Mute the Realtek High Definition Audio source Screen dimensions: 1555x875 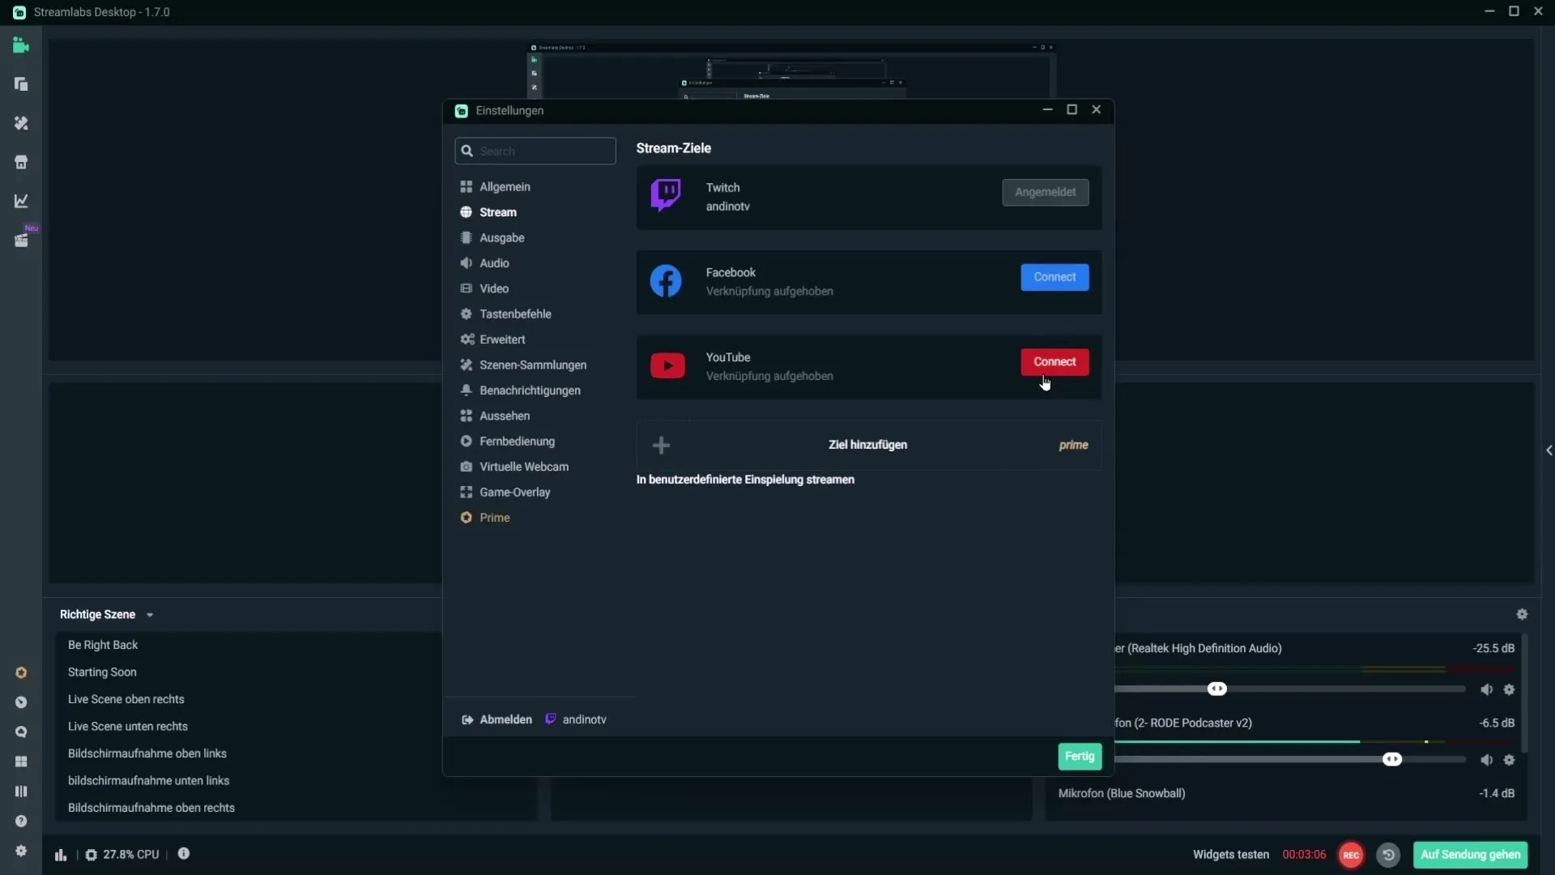coord(1486,689)
